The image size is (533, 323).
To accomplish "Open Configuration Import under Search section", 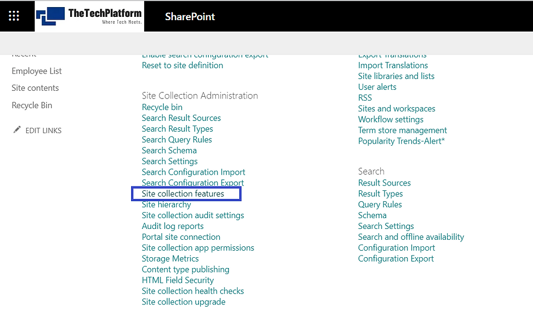I will 396,248.
